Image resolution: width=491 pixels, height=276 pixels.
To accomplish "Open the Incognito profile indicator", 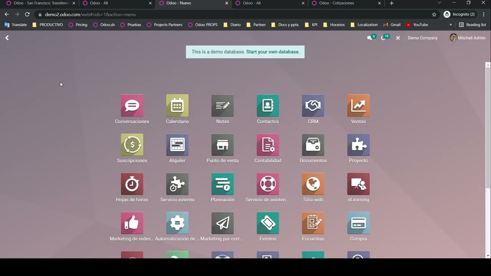I will coord(460,14).
